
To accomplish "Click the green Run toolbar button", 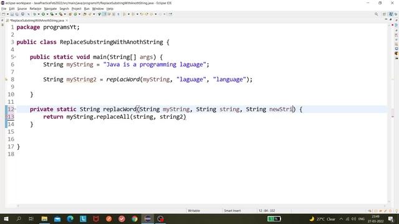I will [43, 14].
